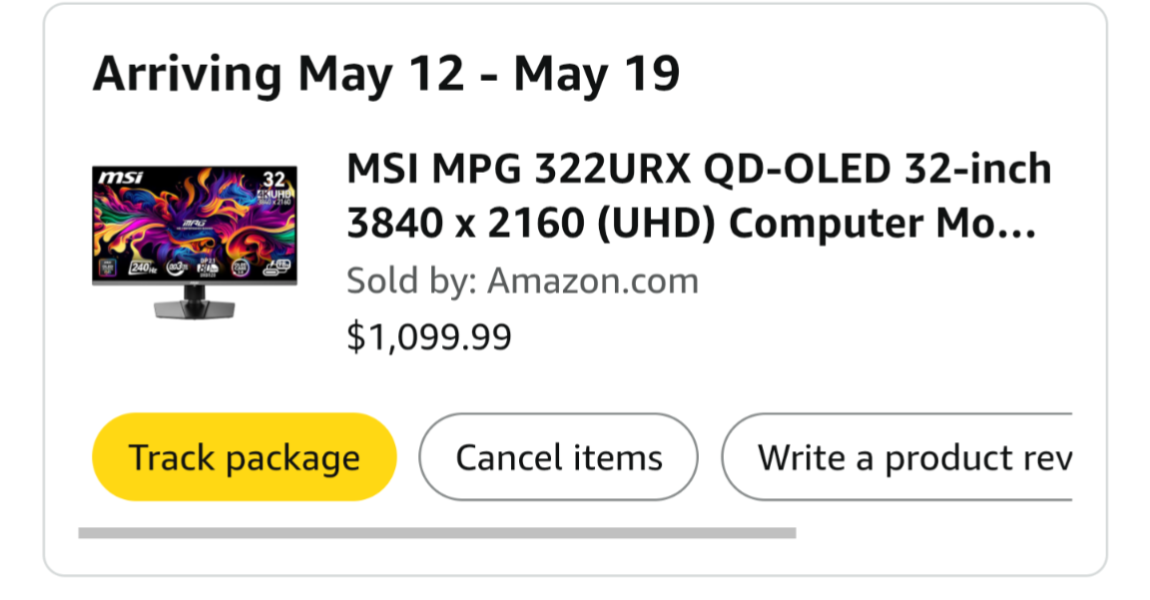Viewport: 1150px width, 600px height.
Task: Click the yellow Track package button
Action: (x=244, y=457)
